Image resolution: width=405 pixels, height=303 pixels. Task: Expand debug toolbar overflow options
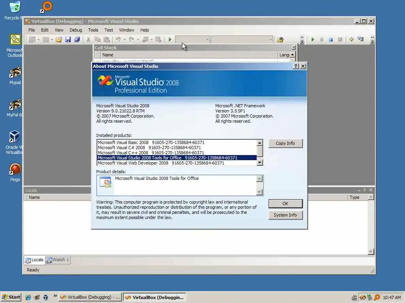pyautogui.click(x=373, y=39)
